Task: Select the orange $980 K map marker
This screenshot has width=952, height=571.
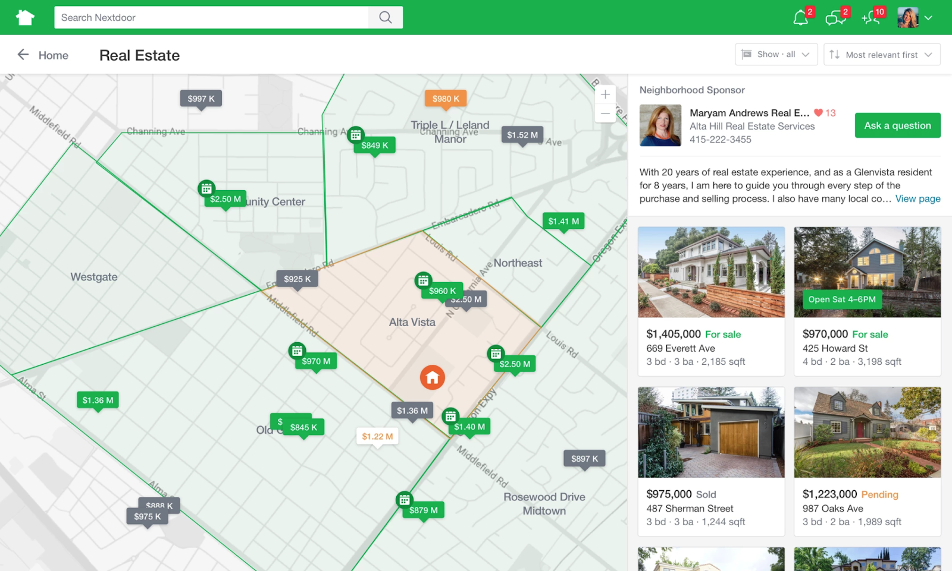Action: [x=446, y=99]
